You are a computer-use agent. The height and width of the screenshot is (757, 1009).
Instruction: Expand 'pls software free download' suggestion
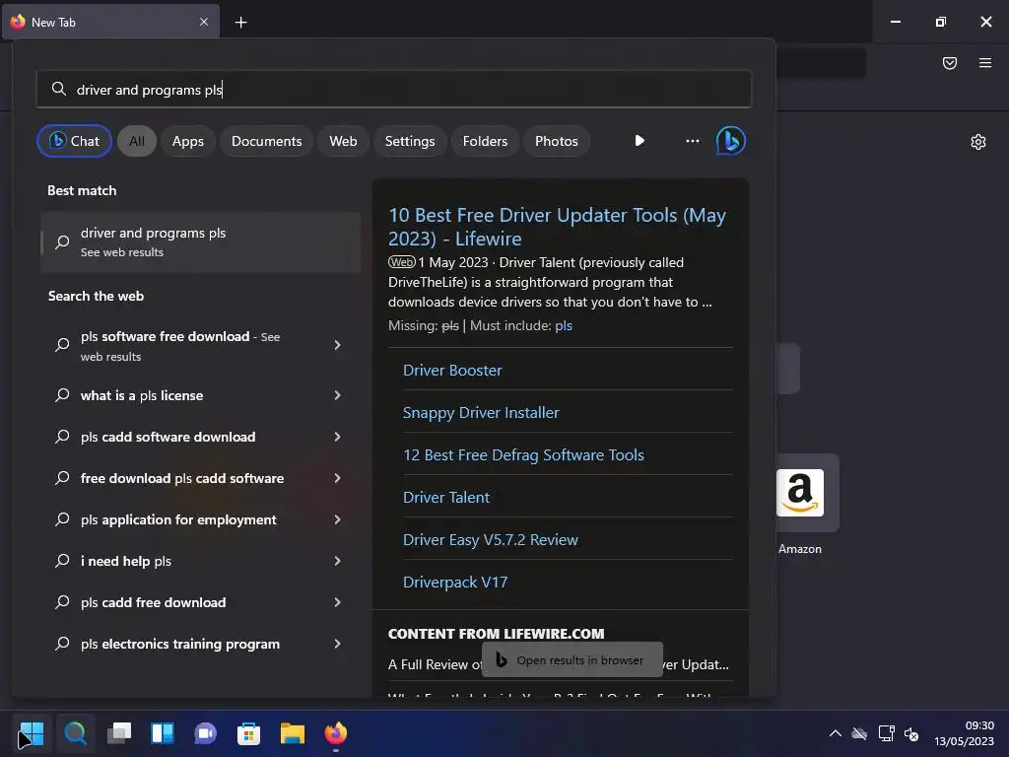click(337, 345)
